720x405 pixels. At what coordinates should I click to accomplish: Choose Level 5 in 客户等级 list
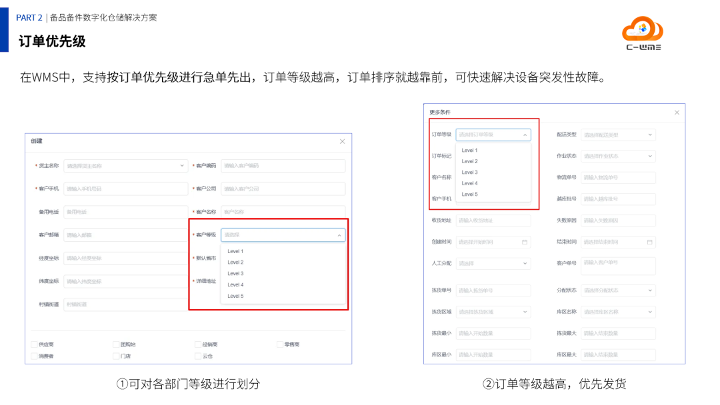[x=283, y=296]
